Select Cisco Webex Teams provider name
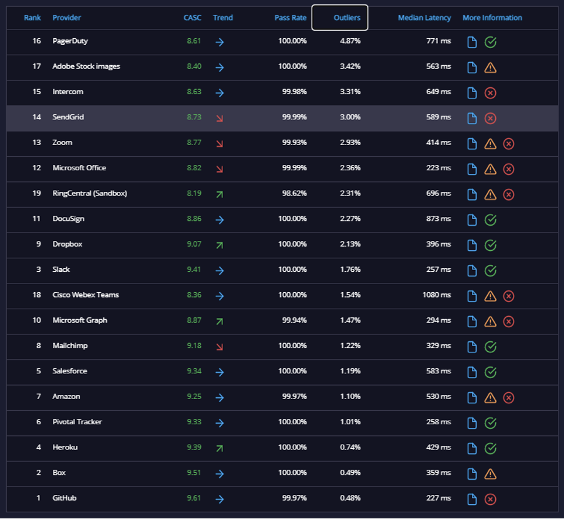 coord(85,295)
